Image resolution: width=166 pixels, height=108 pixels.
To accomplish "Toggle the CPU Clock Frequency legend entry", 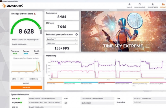I will click(124, 83).
